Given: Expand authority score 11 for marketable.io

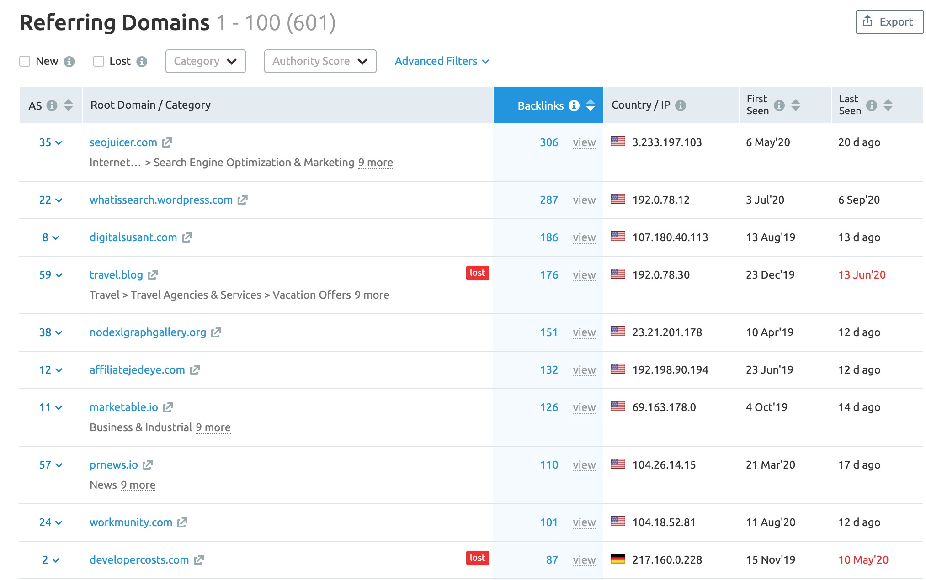Looking at the screenshot, I should (51, 407).
